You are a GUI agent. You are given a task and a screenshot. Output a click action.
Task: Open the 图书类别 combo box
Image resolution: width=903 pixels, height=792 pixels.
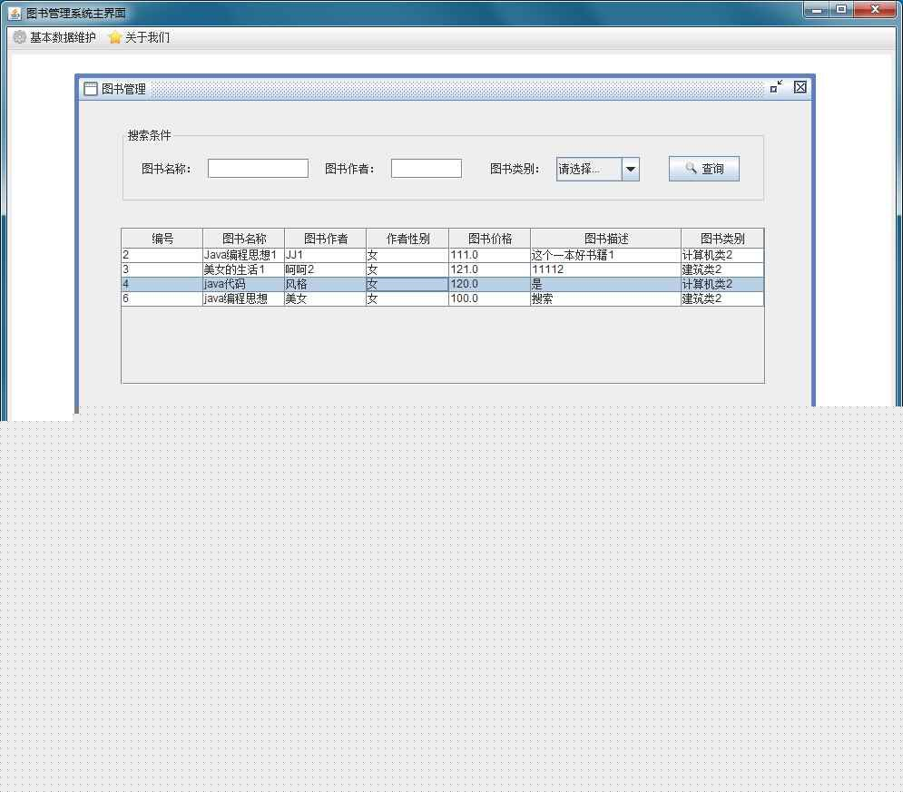[598, 170]
